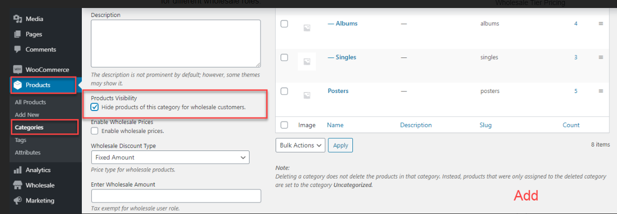
Task: Open Comments bubble icon in sidebar
Action: pos(18,49)
